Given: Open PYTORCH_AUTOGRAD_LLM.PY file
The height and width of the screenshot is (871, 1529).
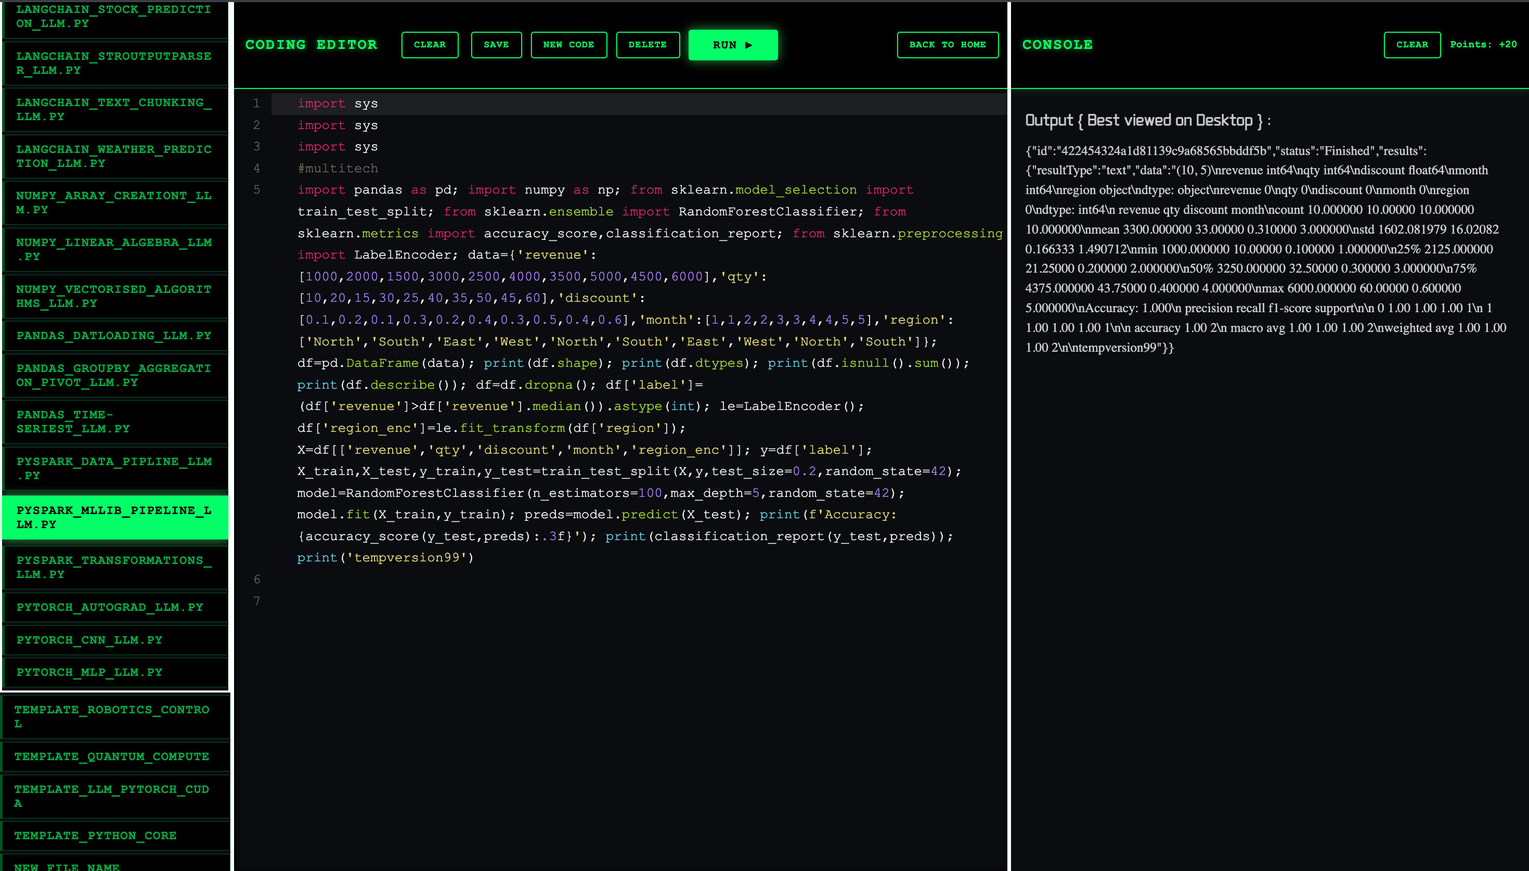Looking at the screenshot, I should (115, 608).
